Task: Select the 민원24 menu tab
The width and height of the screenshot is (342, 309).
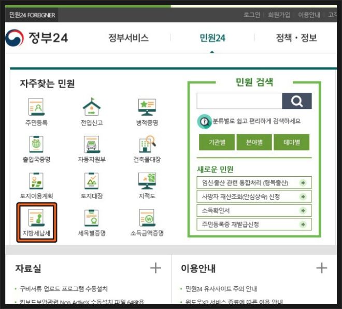Action: click(212, 38)
